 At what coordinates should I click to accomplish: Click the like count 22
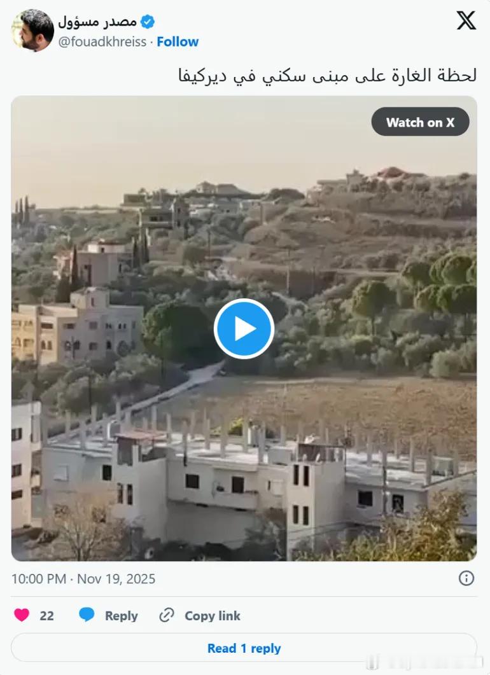coord(46,616)
